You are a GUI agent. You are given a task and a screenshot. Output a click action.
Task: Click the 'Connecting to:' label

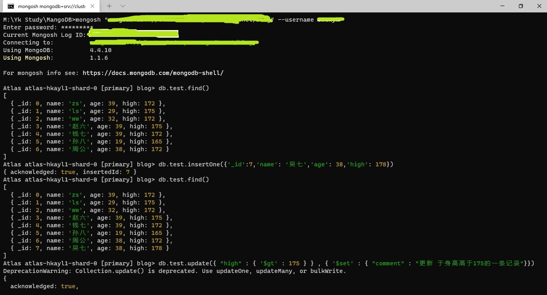(x=28, y=42)
